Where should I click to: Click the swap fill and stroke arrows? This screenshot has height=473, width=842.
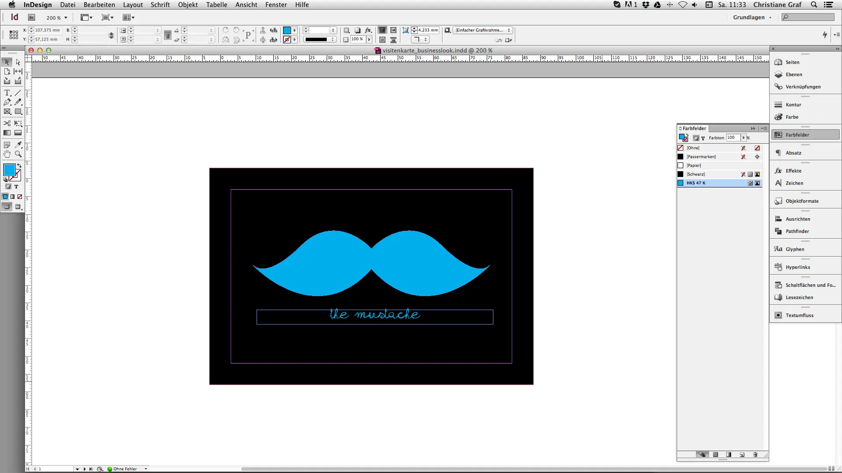pyautogui.click(x=19, y=166)
